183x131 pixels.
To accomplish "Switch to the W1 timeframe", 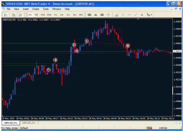I will (75, 15).
